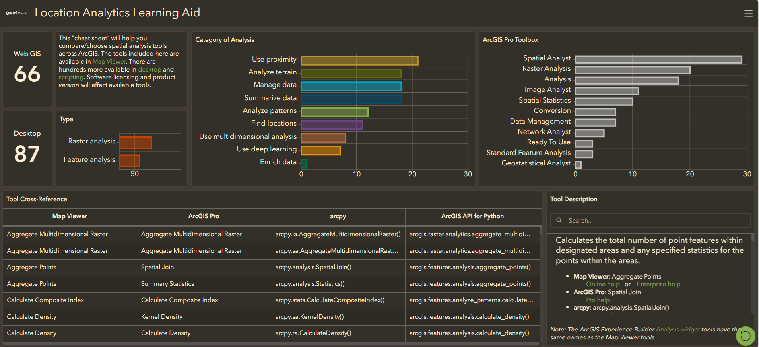The image size is (759, 347).
Task: Select the Image Analyst toolbox bar
Action: pos(607,91)
